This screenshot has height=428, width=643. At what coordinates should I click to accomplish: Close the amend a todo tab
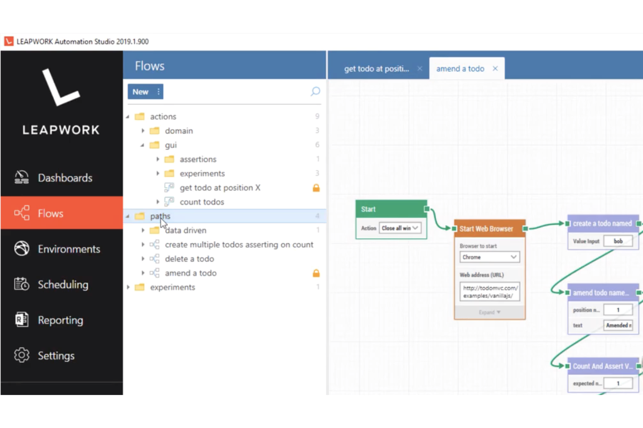click(x=495, y=69)
